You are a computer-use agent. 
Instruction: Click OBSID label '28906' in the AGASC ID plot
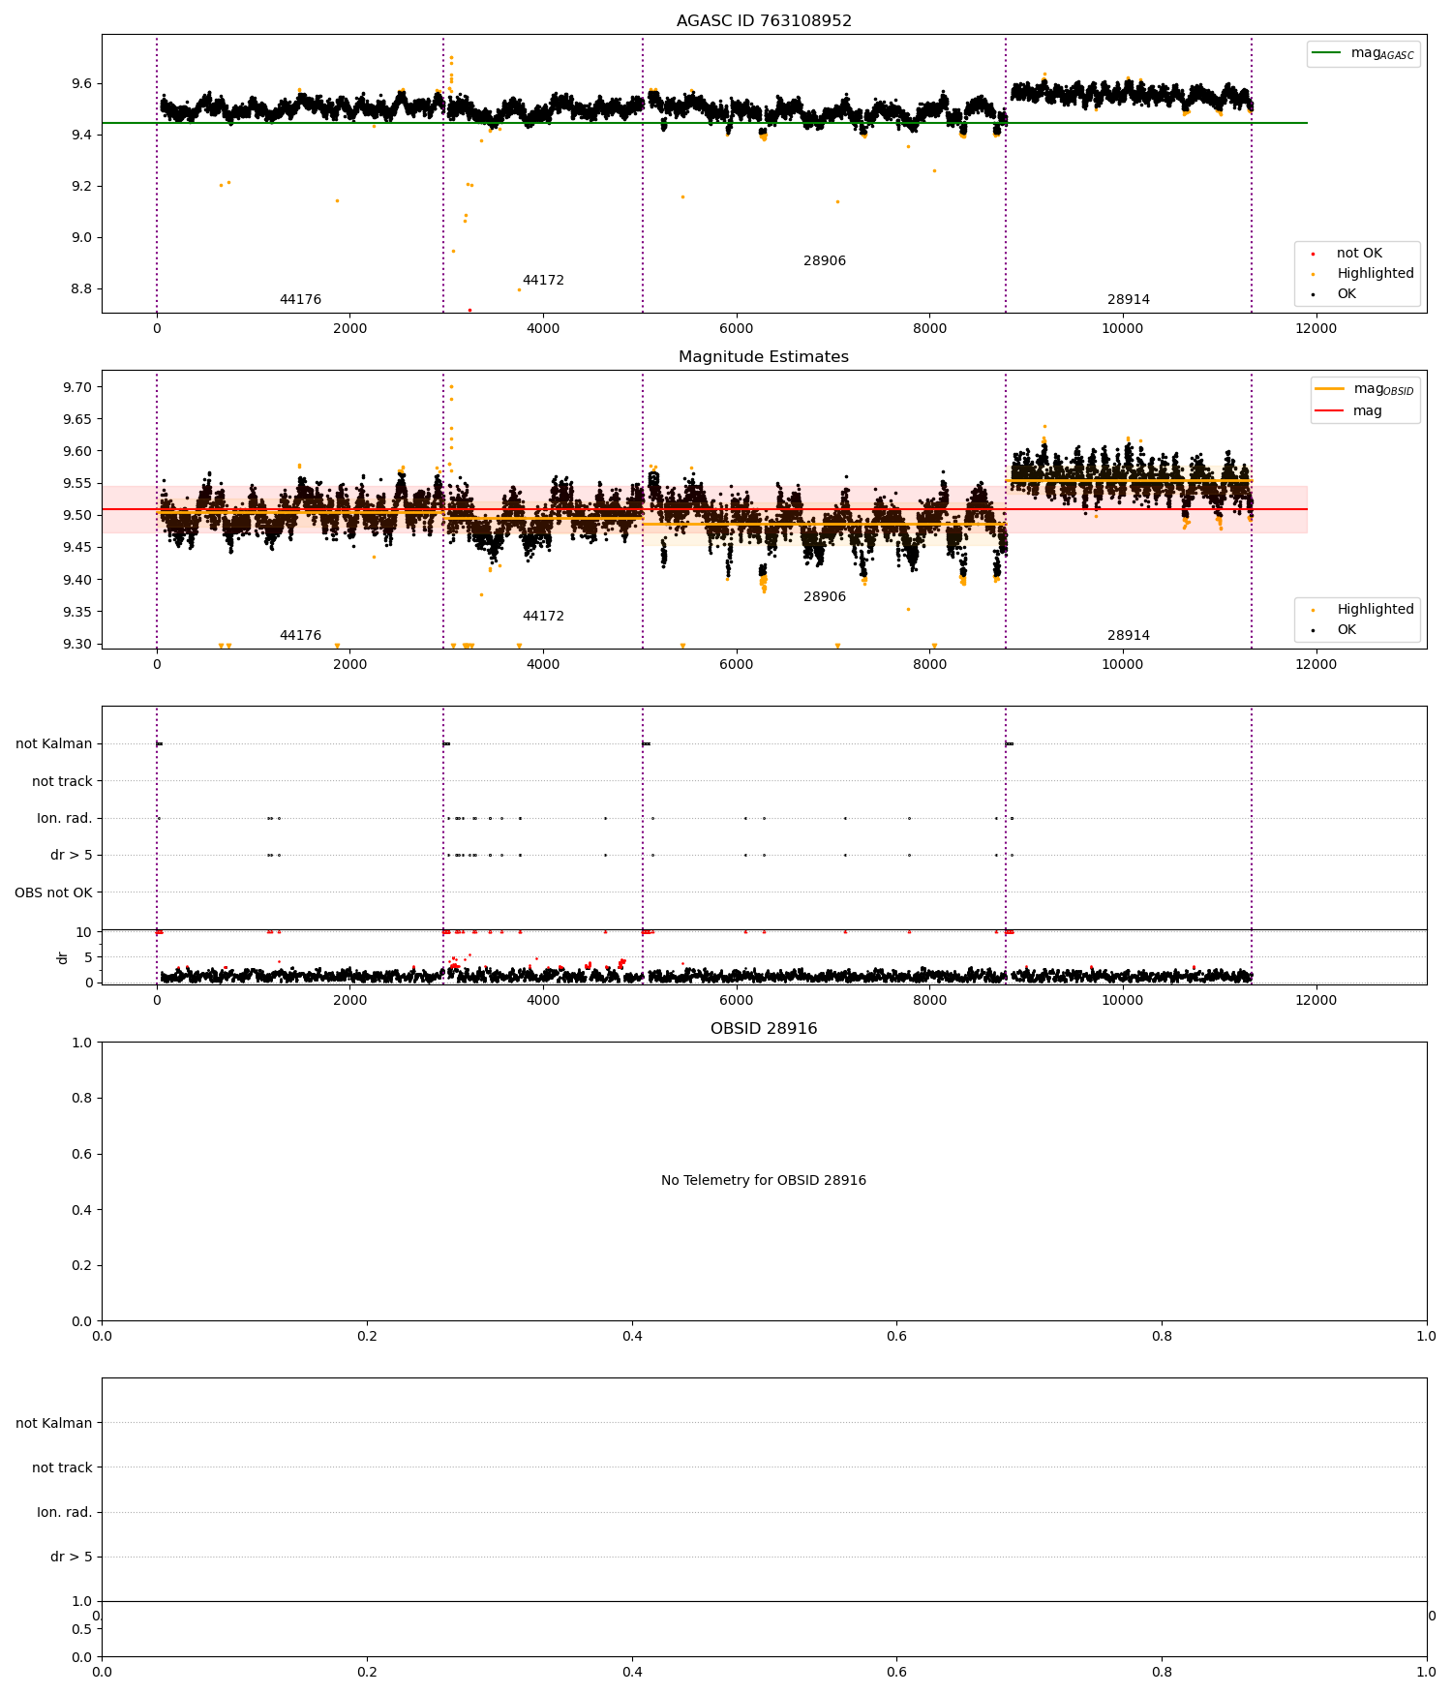[825, 261]
